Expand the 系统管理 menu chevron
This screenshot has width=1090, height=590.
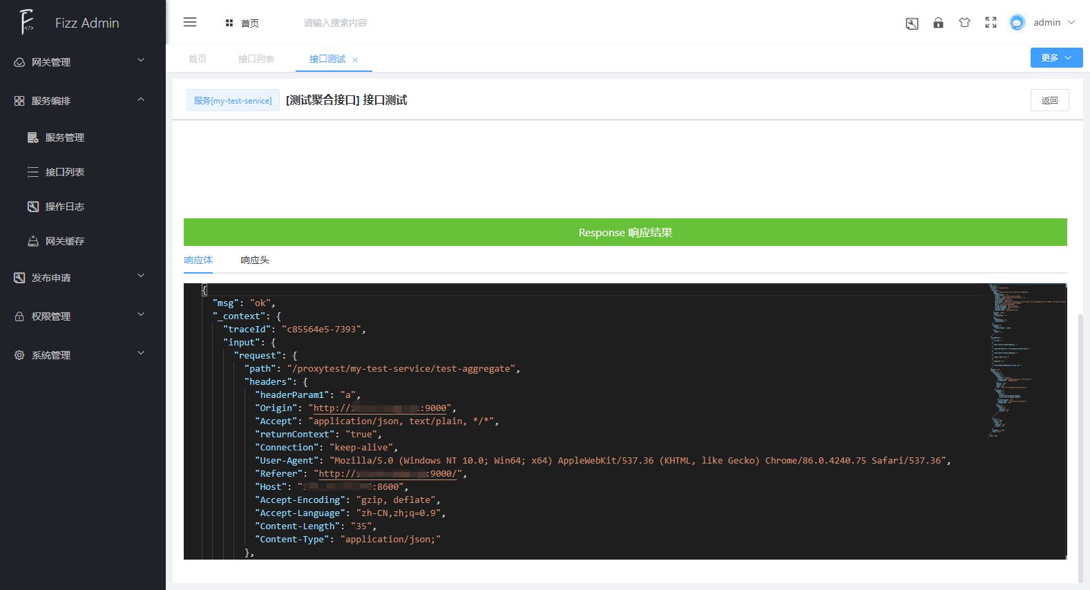click(x=141, y=353)
